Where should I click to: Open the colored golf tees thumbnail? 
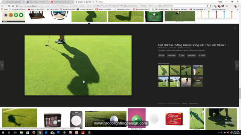click(217, 15)
